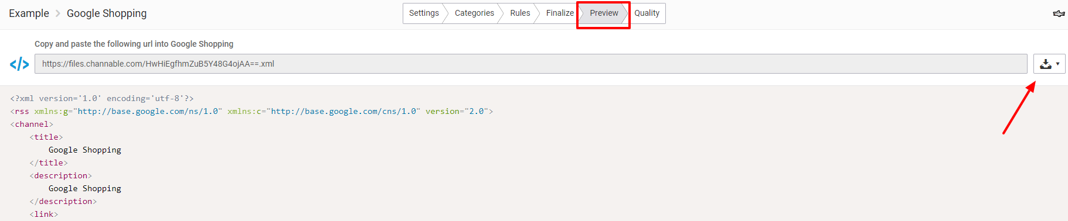1068x221 pixels.
Task: Switch to the Rules step
Action: [519, 13]
